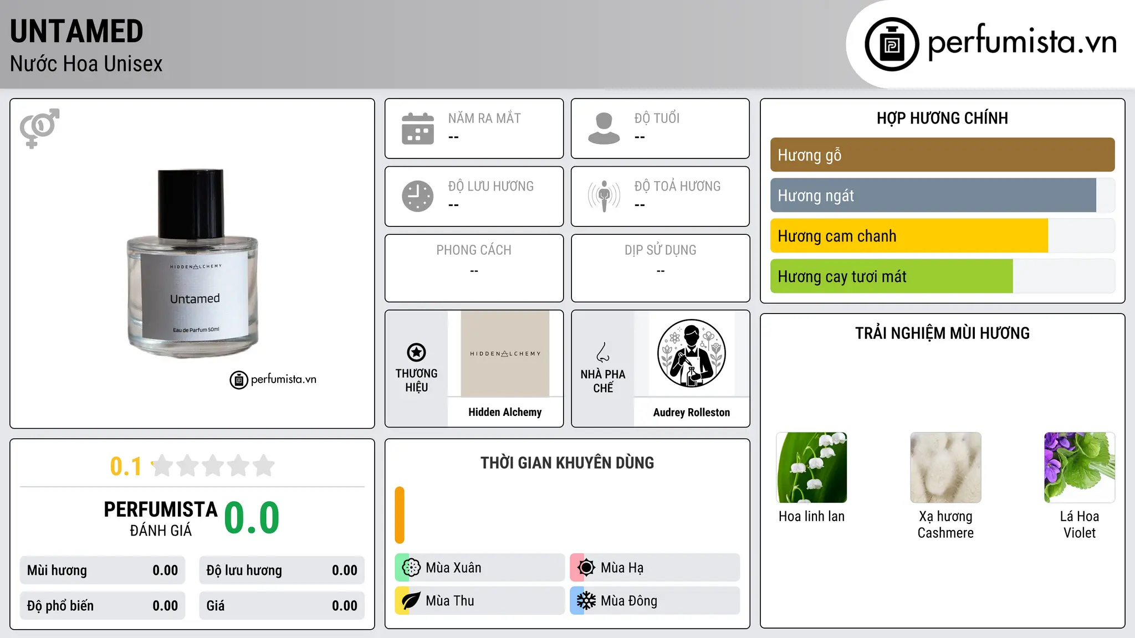Click the Hương ngát accord bar
Viewport: 1135px width, 638px height.
943,195
